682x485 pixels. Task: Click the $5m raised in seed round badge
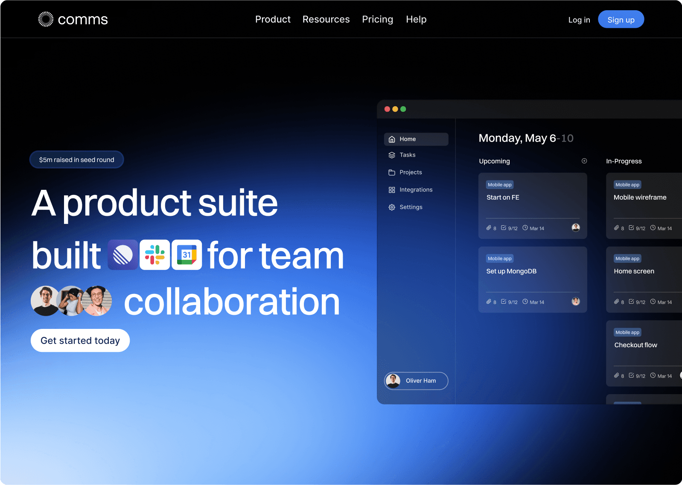click(77, 160)
